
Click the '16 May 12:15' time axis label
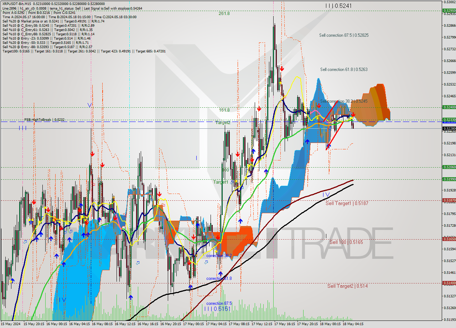(126, 324)
